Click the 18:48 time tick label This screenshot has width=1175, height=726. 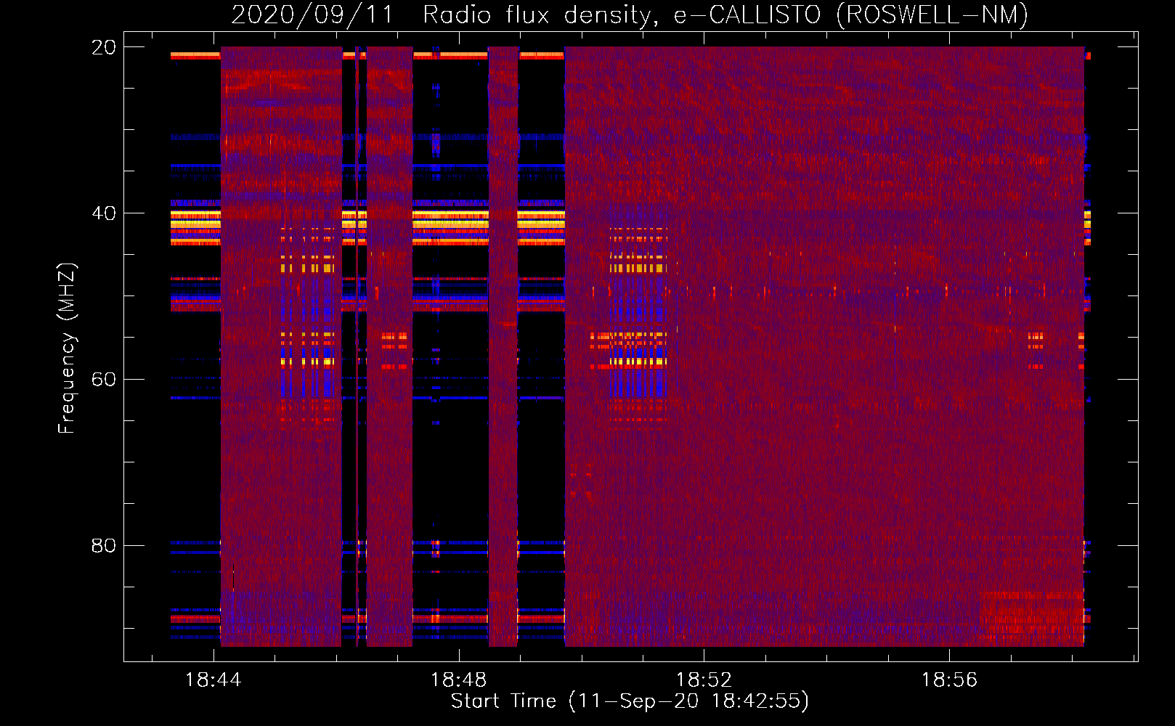click(x=458, y=680)
